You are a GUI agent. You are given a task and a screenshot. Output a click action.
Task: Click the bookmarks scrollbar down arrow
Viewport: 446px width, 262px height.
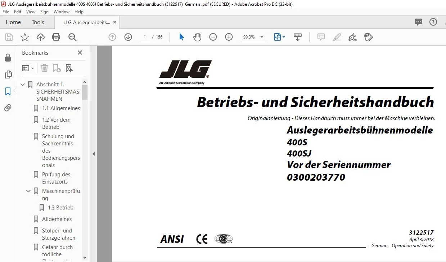coord(85,258)
